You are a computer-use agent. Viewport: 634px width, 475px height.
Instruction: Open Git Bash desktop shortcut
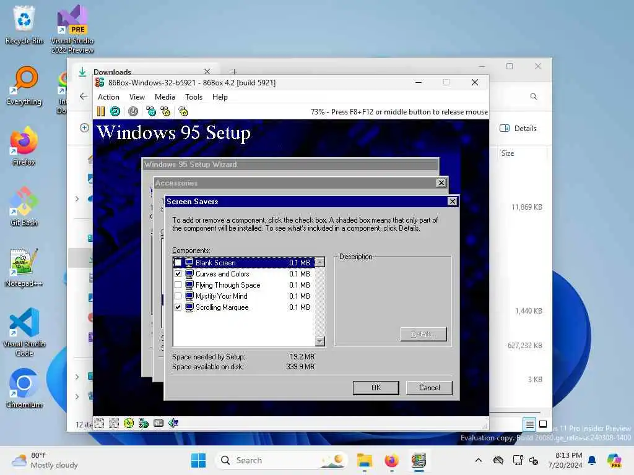click(24, 207)
